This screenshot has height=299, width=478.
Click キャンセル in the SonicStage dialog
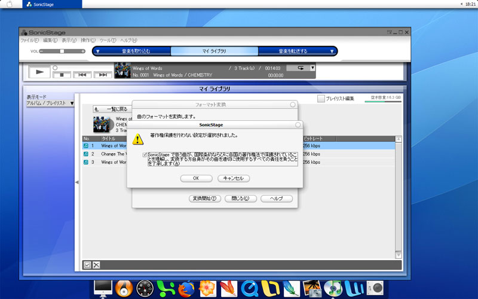234,178
